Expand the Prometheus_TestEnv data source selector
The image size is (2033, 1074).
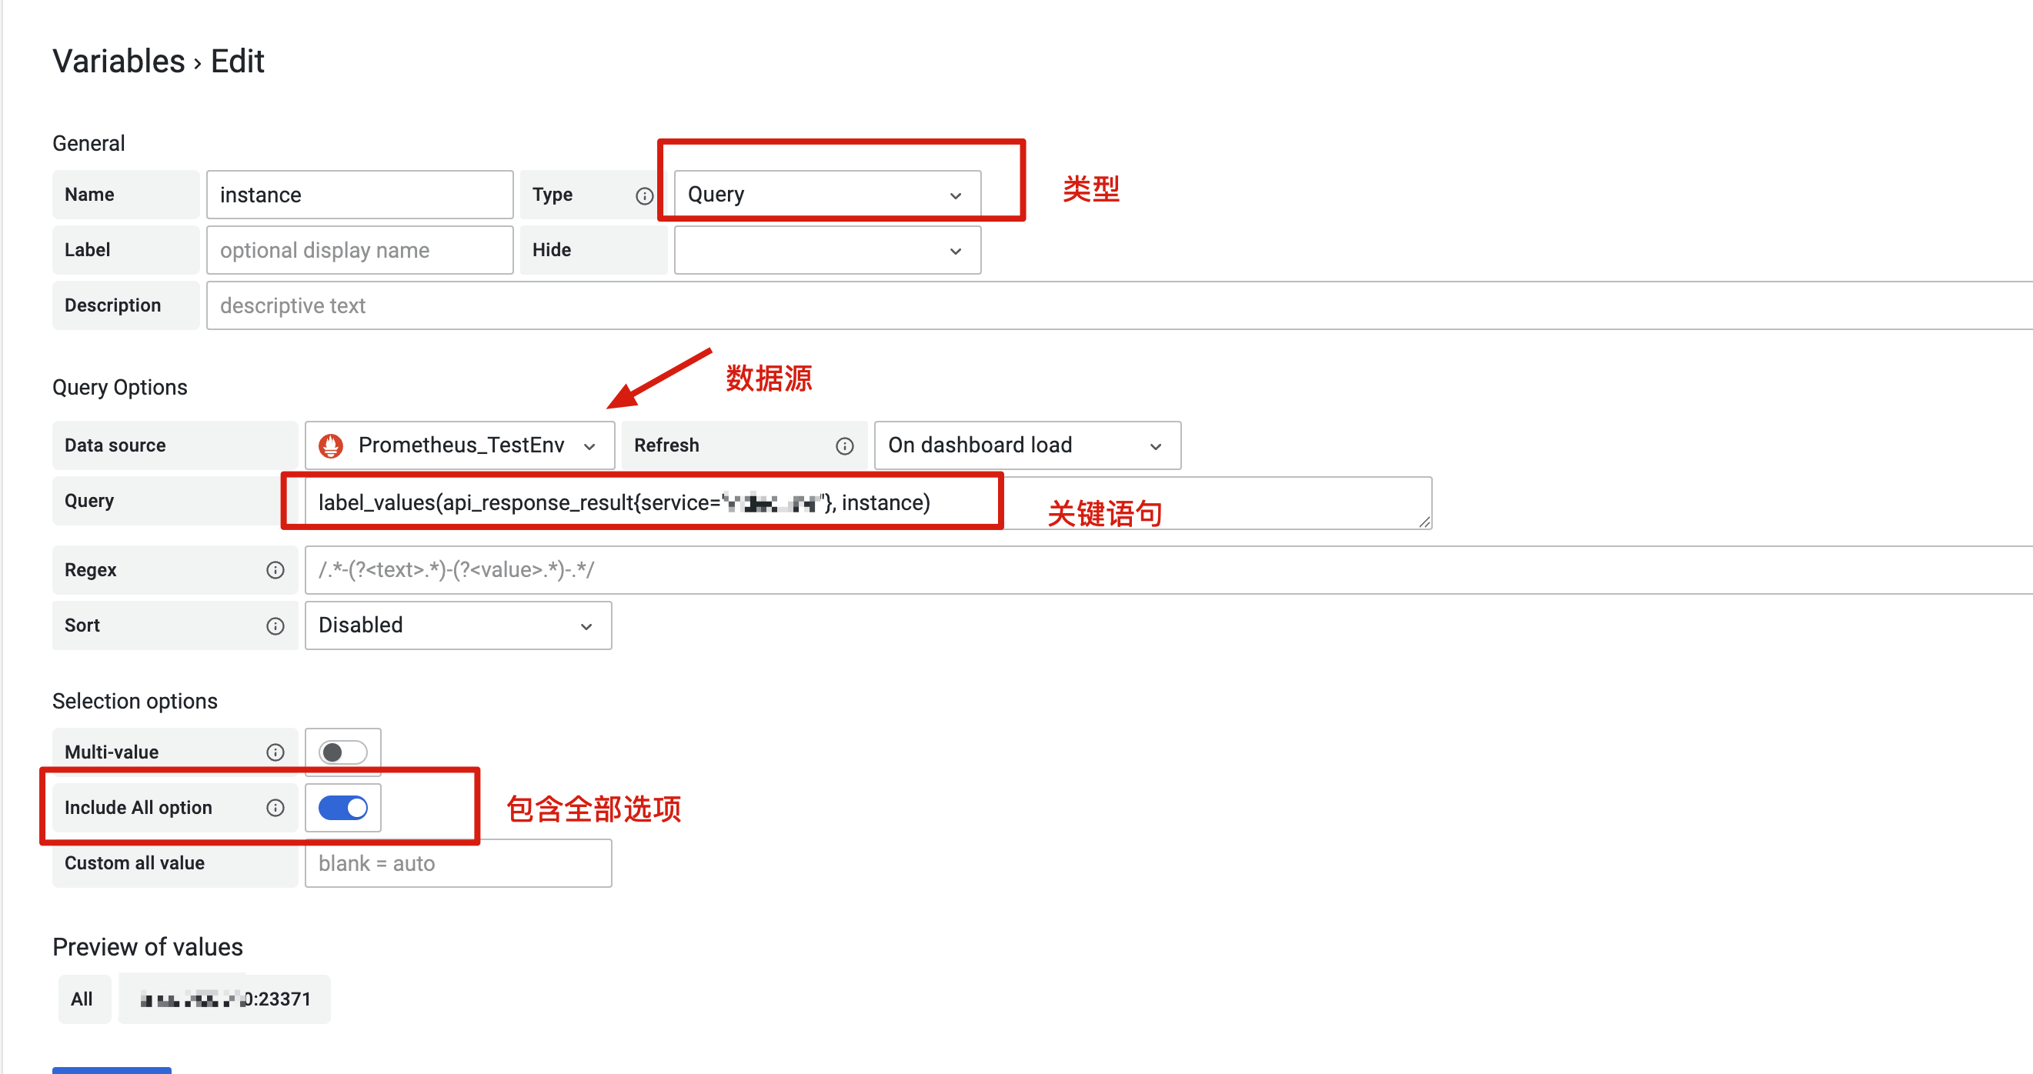459,446
